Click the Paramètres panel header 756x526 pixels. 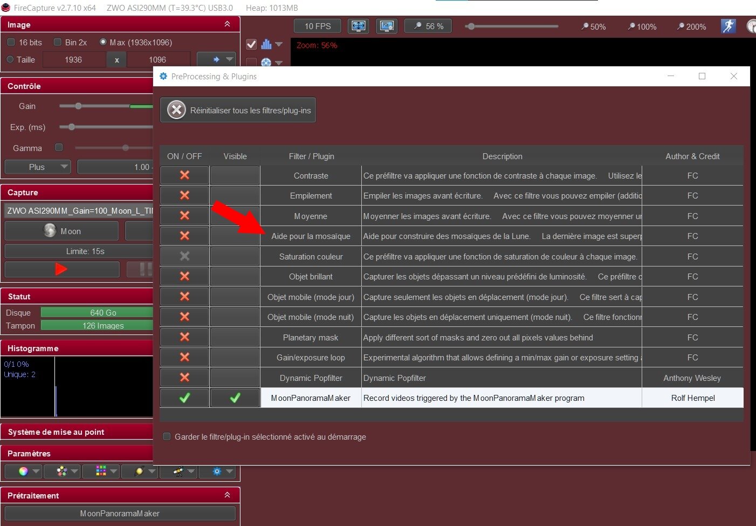coord(77,453)
